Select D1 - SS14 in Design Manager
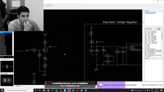 click(147, 44)
